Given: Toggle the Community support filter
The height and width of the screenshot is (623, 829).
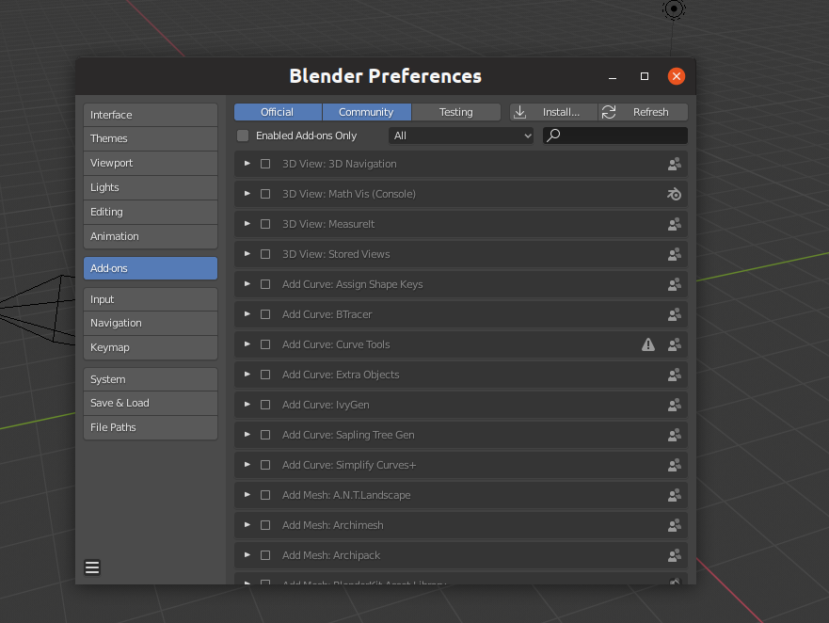Looking at the screenshot, I should click(x=366, y=112).
